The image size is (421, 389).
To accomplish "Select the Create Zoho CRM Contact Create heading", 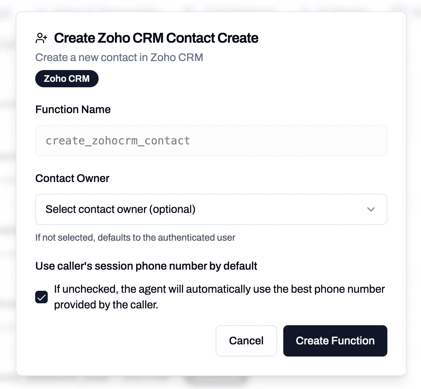I will [x=157, y=38].
